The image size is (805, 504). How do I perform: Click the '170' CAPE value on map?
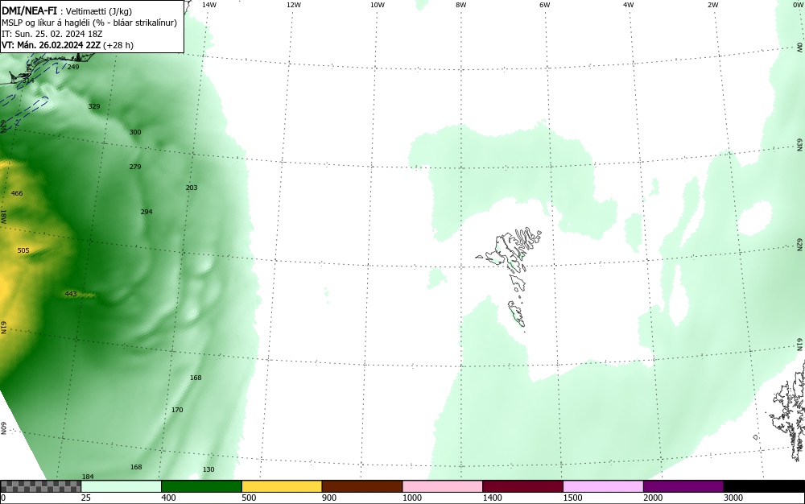[x=177, y=410]
